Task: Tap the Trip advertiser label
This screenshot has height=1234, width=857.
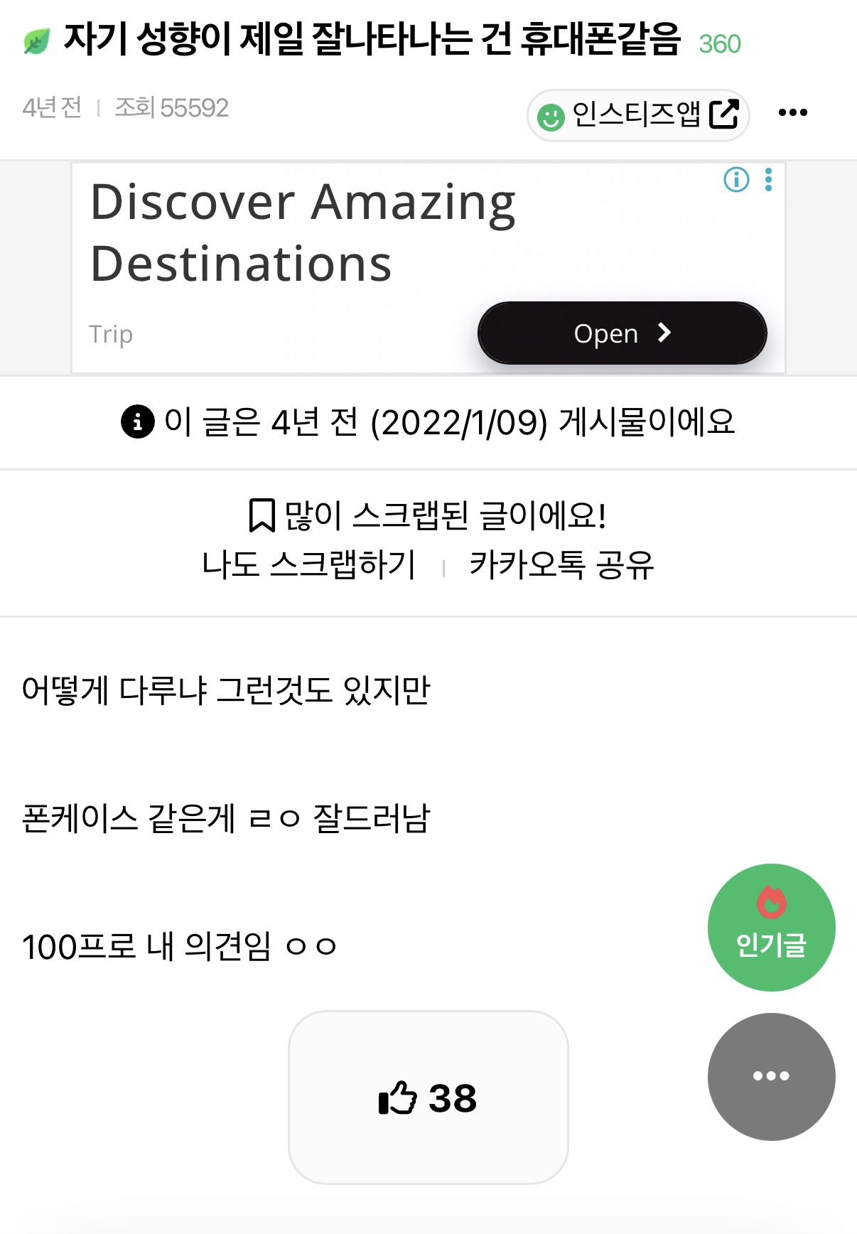Action: click(111, 334)
